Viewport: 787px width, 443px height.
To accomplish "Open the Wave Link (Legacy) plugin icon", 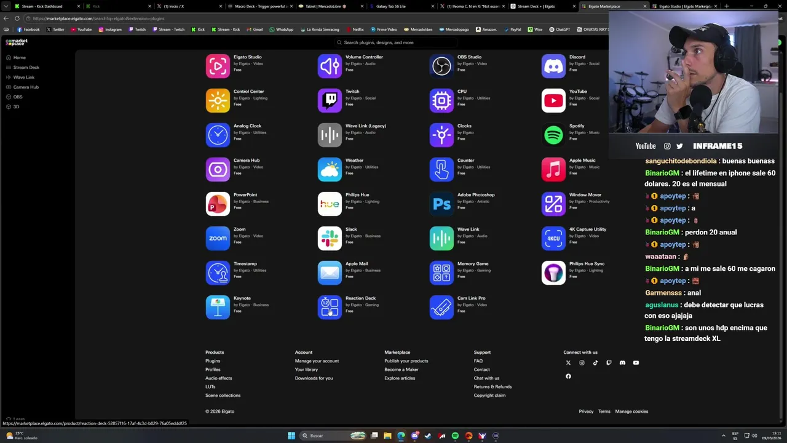I will [330, 135].
